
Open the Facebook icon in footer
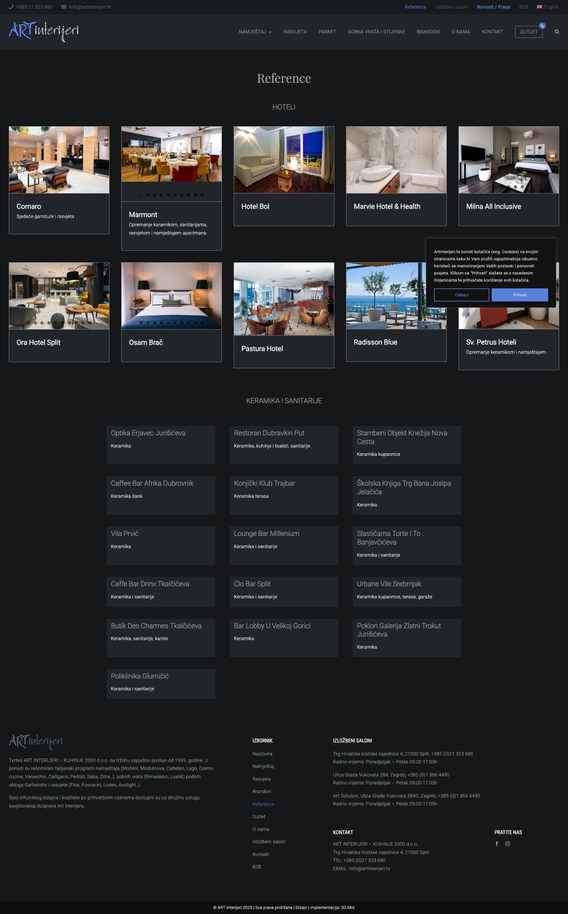497,843
